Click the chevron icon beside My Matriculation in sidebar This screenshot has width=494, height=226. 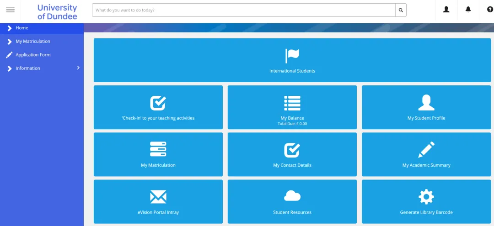point(10,42)
